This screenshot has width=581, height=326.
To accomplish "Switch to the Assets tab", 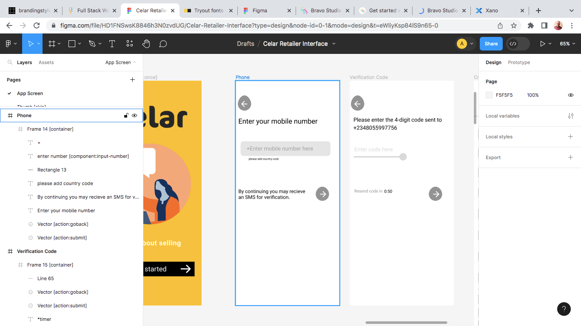I will tap(46, 62).
